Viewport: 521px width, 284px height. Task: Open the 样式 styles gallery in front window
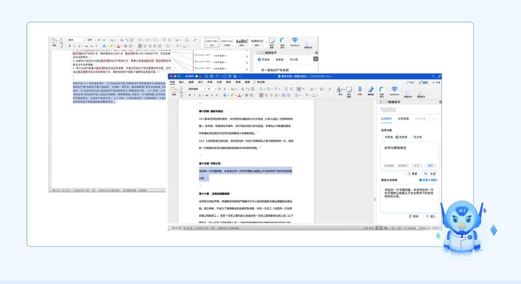coord(340,91)
